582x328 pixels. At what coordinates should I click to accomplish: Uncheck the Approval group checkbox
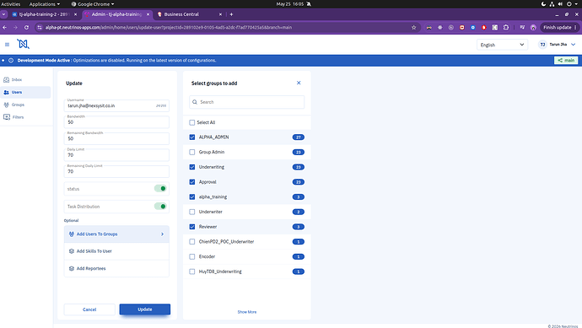[192, 182]
